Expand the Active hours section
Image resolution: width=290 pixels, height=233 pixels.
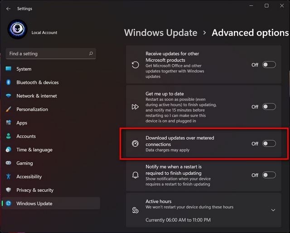[x=273, y=210]
